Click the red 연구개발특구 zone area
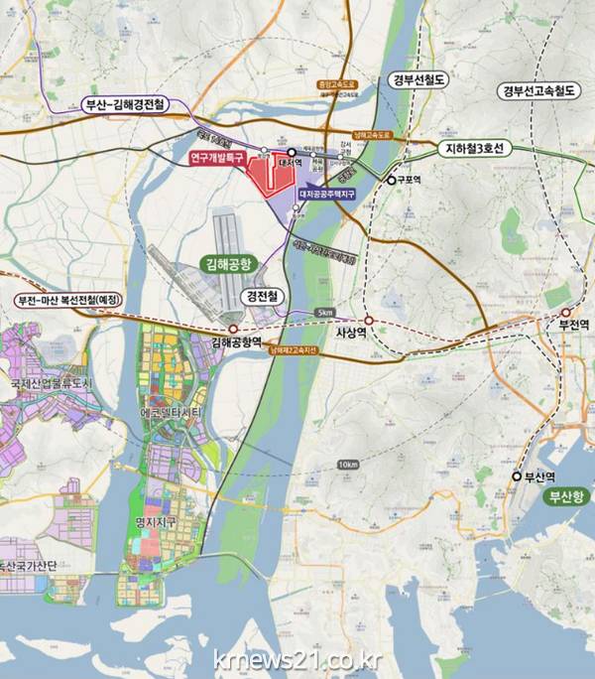 tap(272, 177)
